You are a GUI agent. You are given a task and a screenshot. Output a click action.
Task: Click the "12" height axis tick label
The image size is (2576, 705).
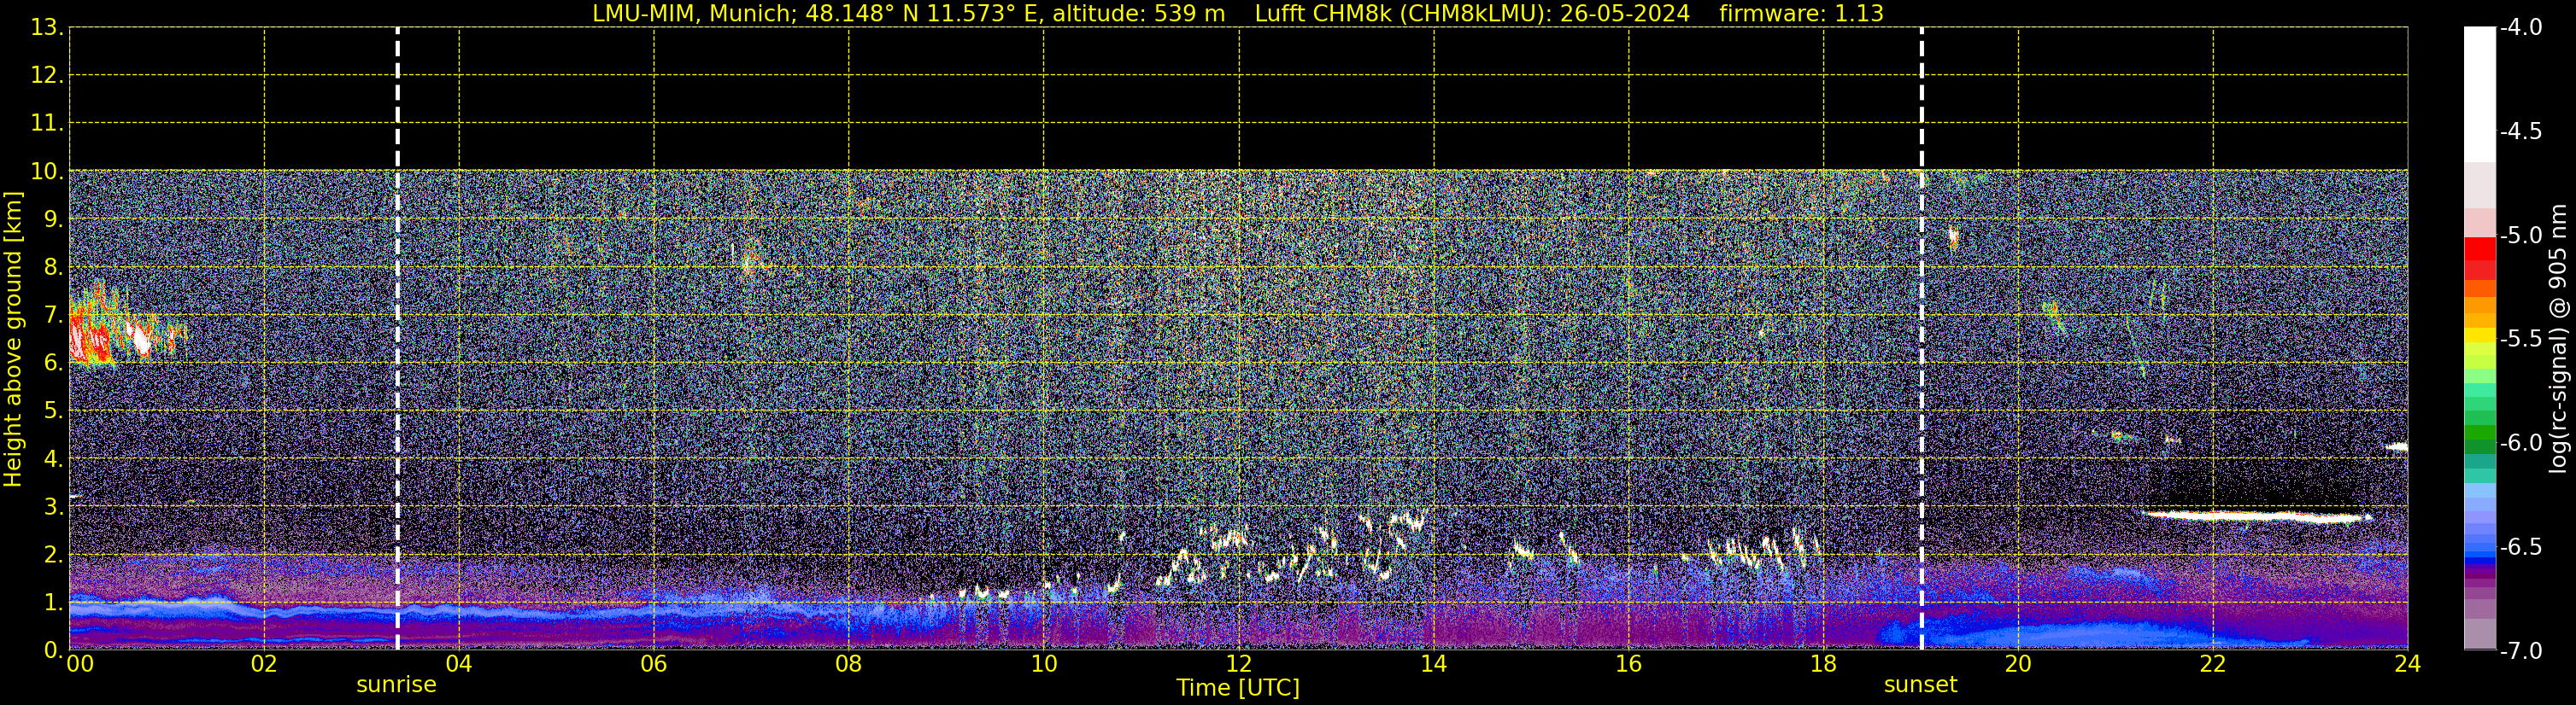pos(46,76)
